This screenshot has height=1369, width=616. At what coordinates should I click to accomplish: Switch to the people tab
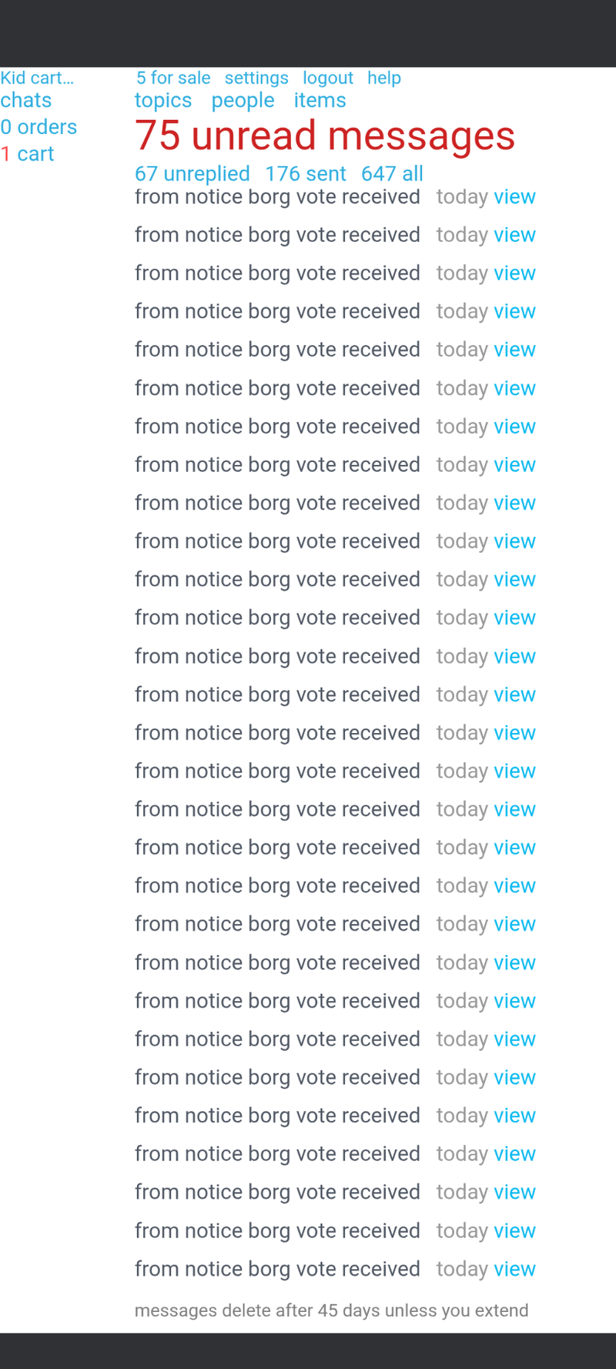tap(243, 100)
